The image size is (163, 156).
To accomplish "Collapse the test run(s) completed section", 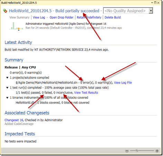I will pos(7,88).
